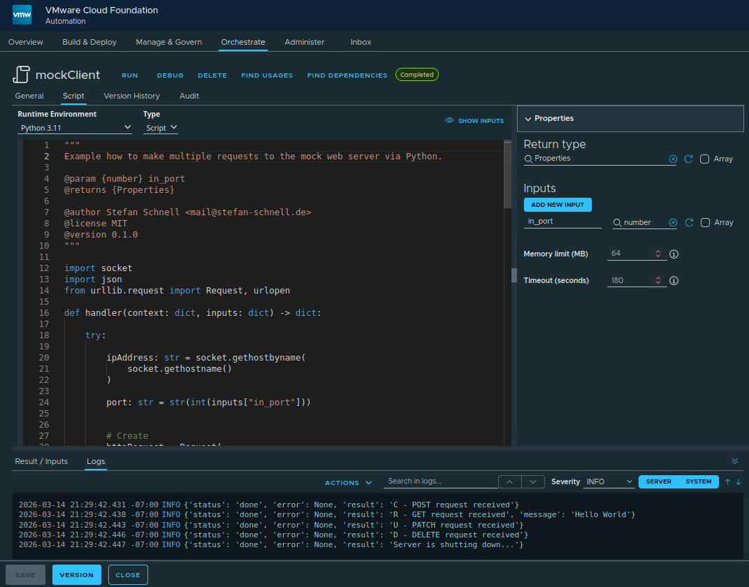Image resolution: width=749 pixels, height=587 pixels.
Task: Click the ADD NEW INPUT button
Action: point(558,205)
